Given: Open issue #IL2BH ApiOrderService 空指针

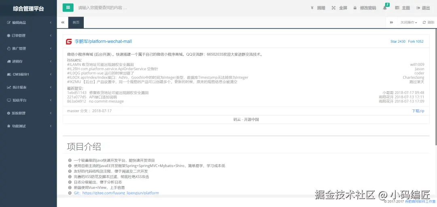Looking at the screenshot, I should coord(112,69).
